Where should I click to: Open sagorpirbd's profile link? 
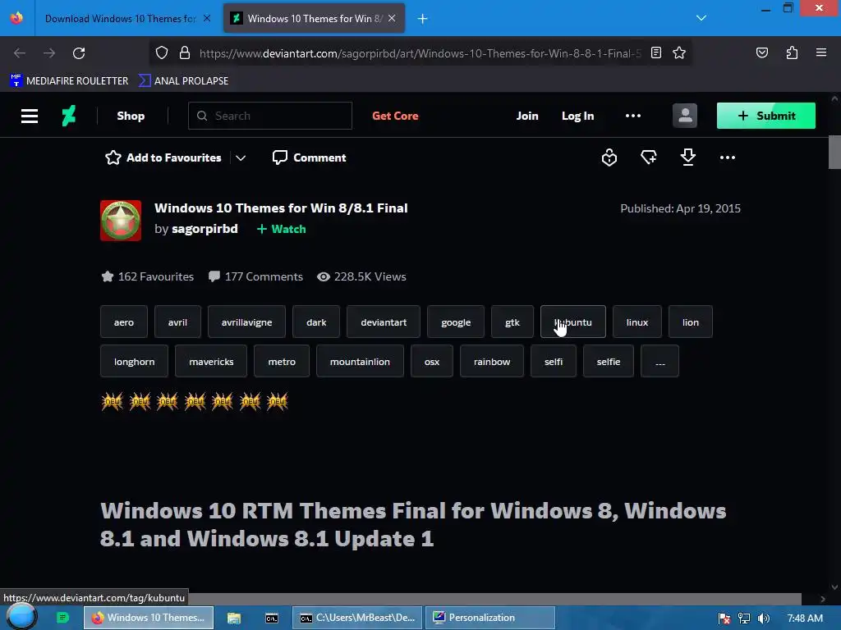(x=205, y=229)
